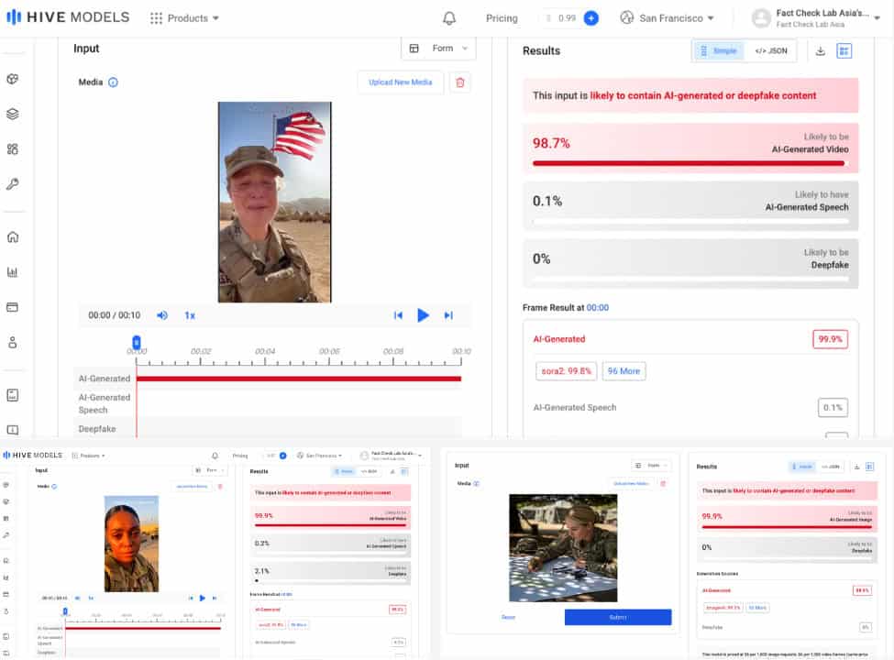Switch results to JSON view
Screen dimensions: 894x660
[x=770, y=50]
